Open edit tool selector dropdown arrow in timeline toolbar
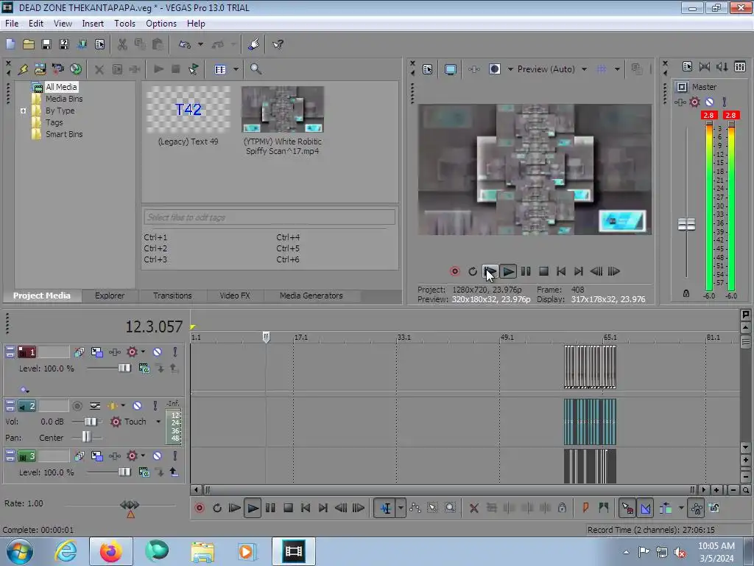The image size is (754, 566). [x=401, y=508]
